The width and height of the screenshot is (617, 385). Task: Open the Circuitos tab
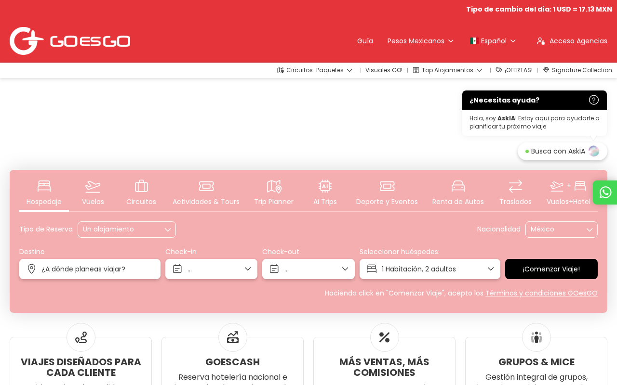(141, 193)
